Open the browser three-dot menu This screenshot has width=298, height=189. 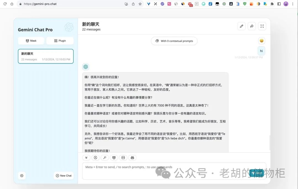click(293, 4)
